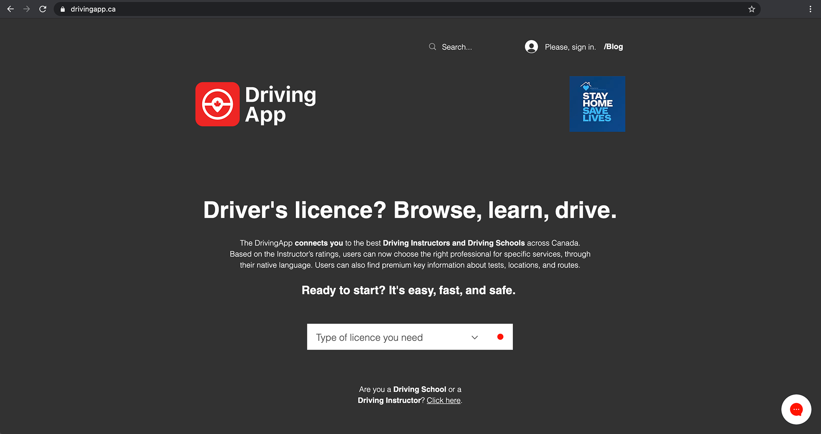Image resolution: width=821 pixels, height=434 pixels.
Task: Go forward with the browser arrow
Action: 27,9
